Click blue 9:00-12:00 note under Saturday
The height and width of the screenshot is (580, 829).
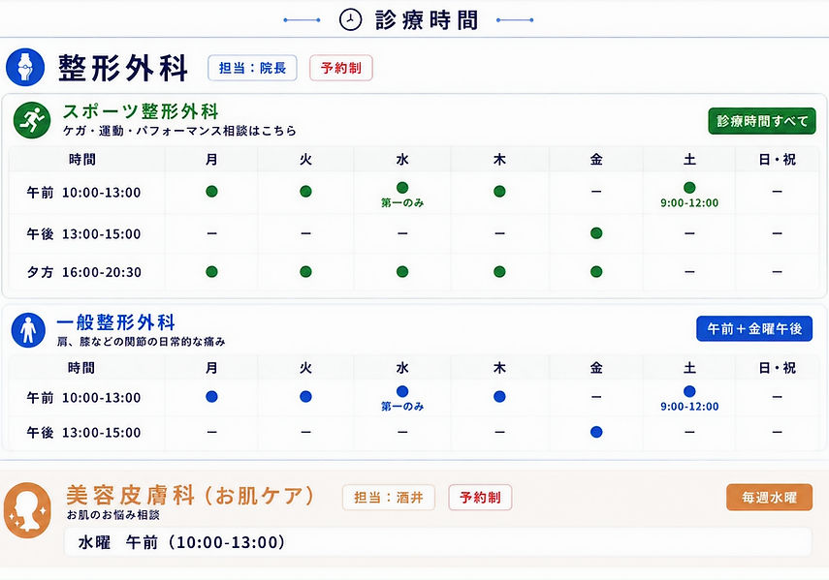(689, 407)
